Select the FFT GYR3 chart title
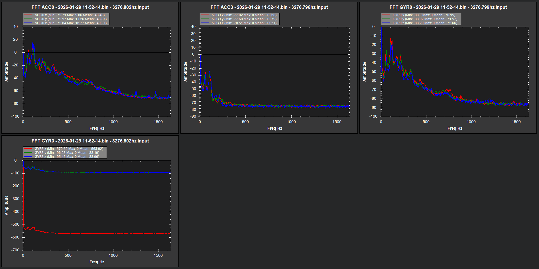The image size is (539, 269). 90,141
